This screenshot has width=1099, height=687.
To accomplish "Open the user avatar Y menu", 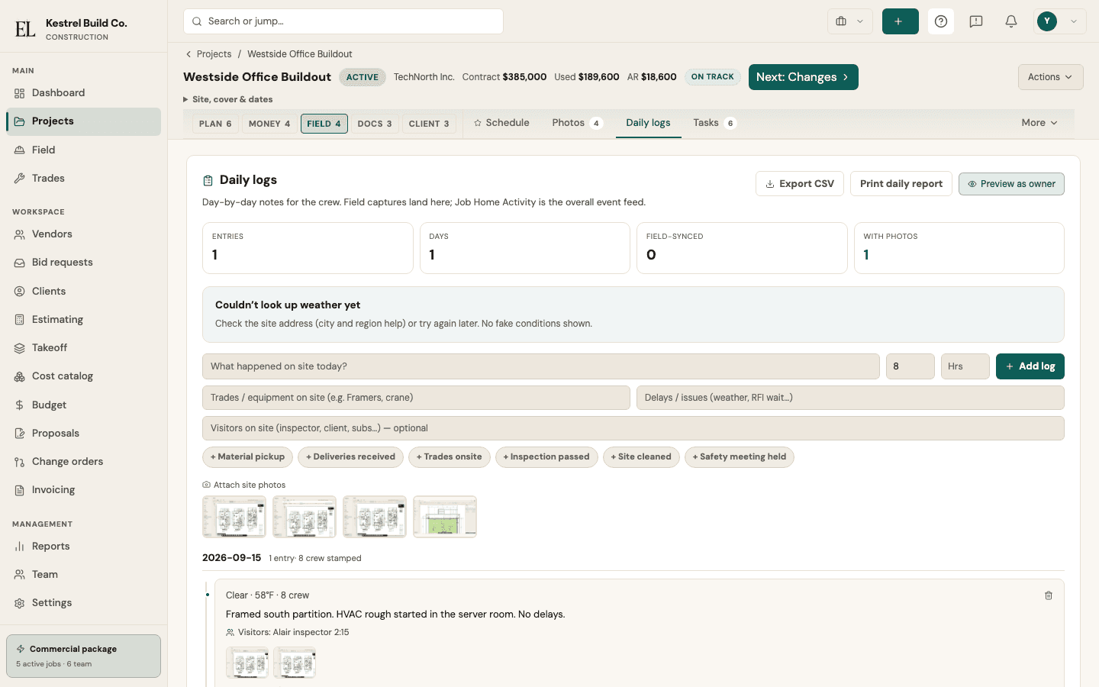I will pyautogui.click(x=1060, y=21).
